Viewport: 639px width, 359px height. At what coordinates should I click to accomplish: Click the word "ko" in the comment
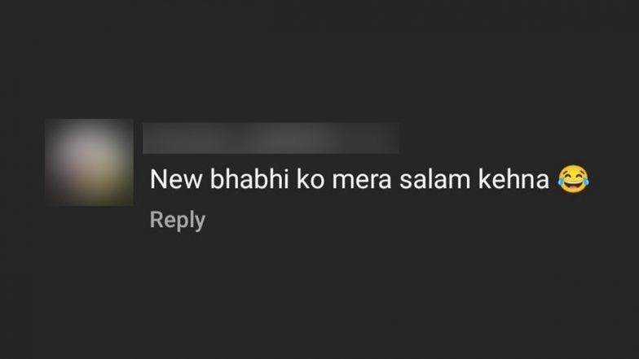[311, 179]
